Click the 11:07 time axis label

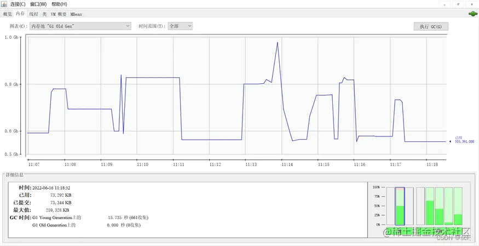(x=33, y=164)
